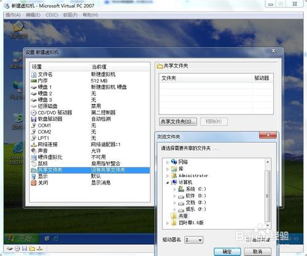Expand the Administrator tree node
This screenshot has height=256, width=307.
(168, 176)
